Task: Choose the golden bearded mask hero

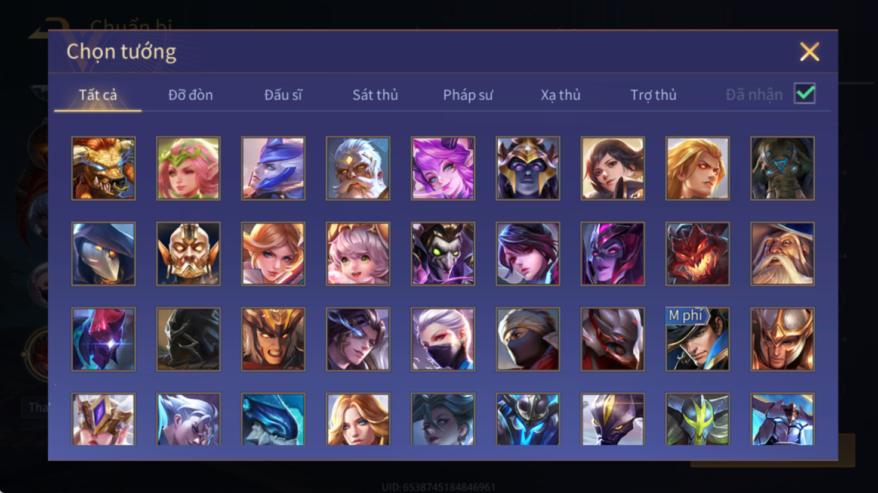Action: (188, 253)
